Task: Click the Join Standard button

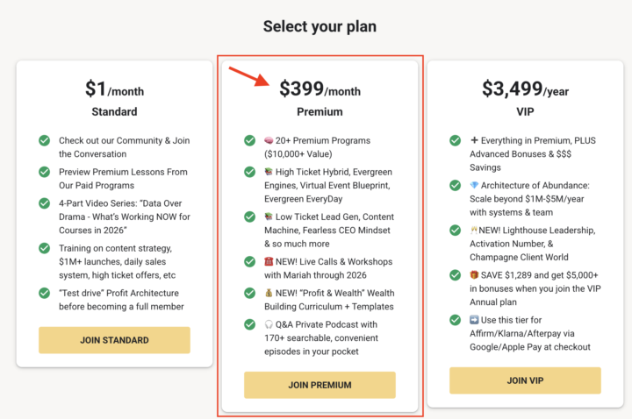Action: pyautogui.click(x=114, y=340)
